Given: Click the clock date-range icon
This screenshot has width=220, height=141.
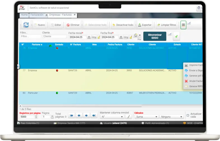Looking at the screenshot, I should pos(135,35).
